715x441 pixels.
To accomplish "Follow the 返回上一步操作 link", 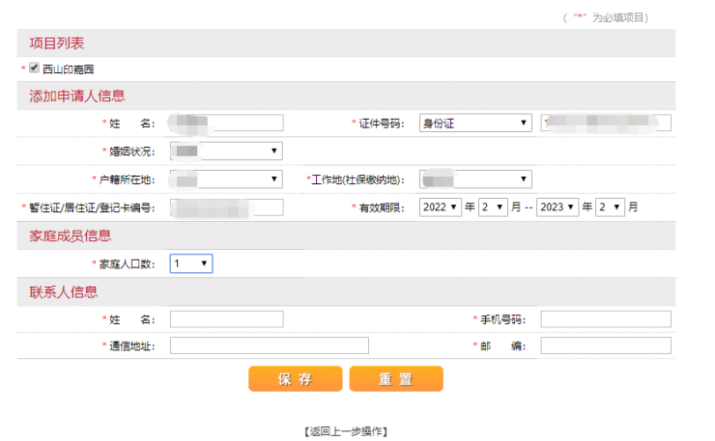I will pyautogui.click(x=346, y=430).
